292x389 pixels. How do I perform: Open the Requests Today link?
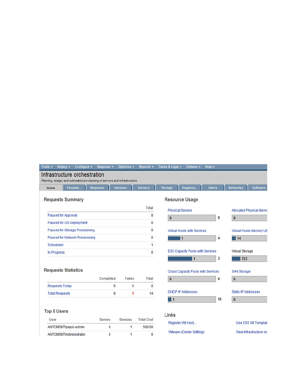point(60,286)
